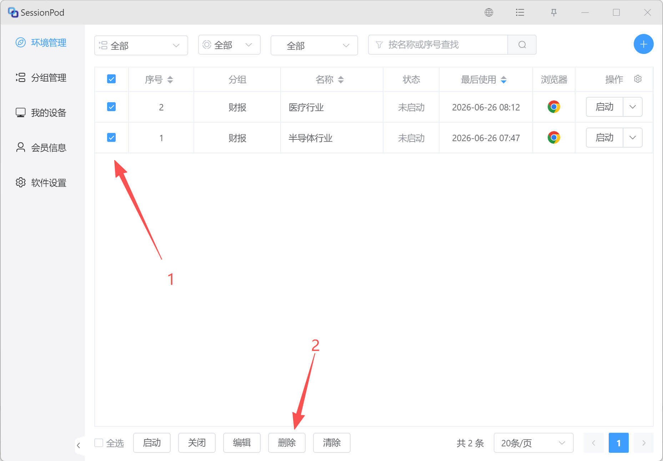This screenshot has height=461, width=663.
Task: Open the list menu icon in title bar
Action: (x=520, y=13)
